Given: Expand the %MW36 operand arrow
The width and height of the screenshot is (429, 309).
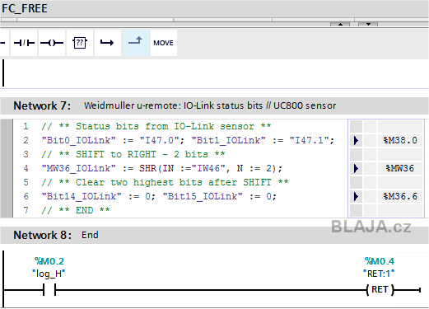Looking at the screenshot, I should [356, 168].
